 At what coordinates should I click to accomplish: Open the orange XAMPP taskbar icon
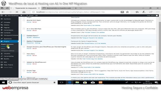[101, 82]
